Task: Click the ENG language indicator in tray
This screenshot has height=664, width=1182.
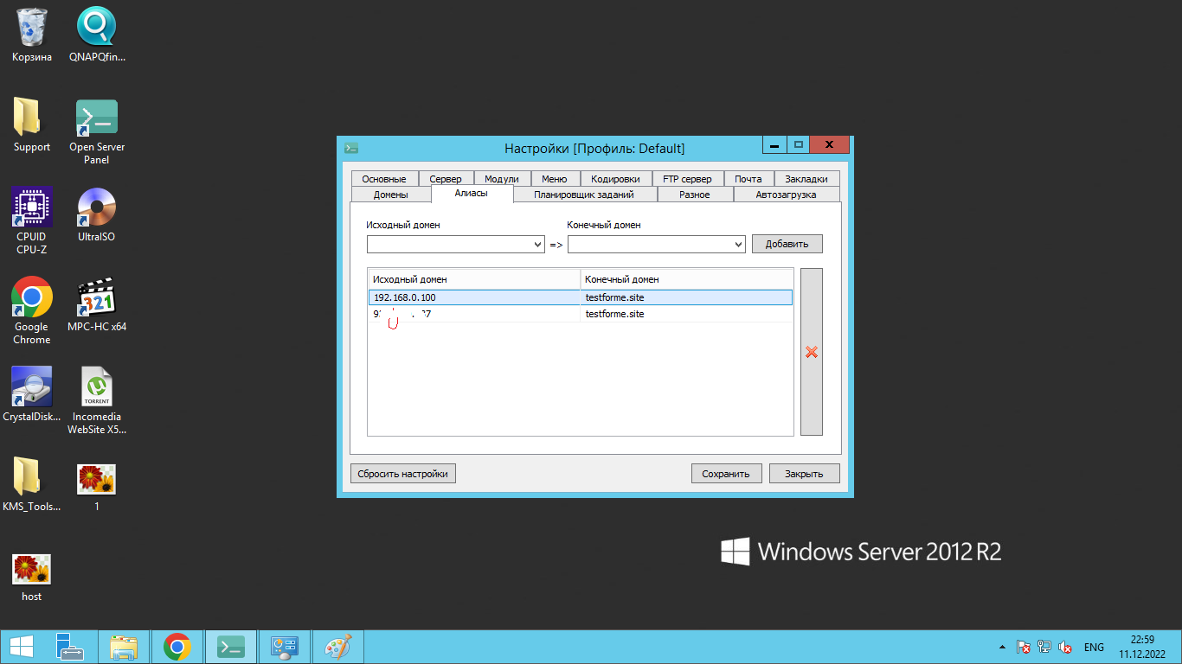Action: (x=1094, y=648)
